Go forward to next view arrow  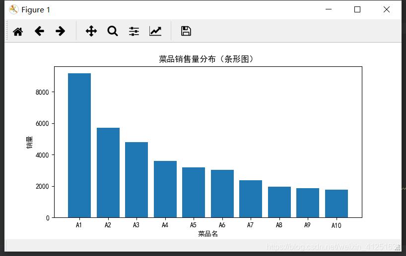(61, 31)
